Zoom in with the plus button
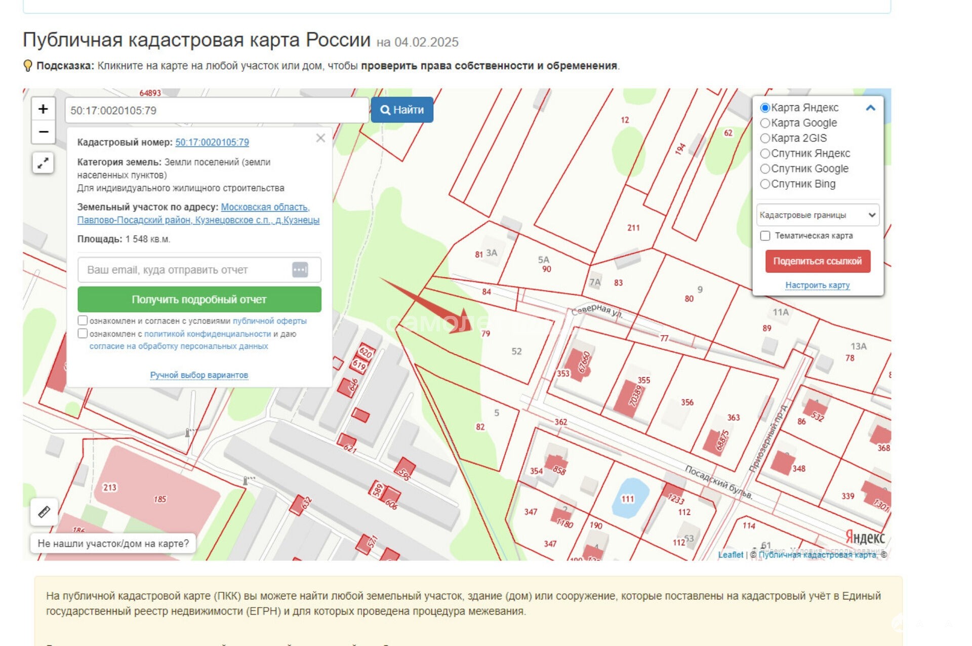Screen dimensions: 972x646 click(44, 109)
